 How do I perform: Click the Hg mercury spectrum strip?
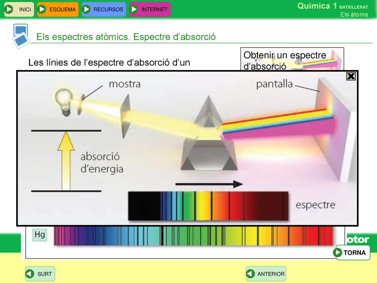(x=194, y=236)
